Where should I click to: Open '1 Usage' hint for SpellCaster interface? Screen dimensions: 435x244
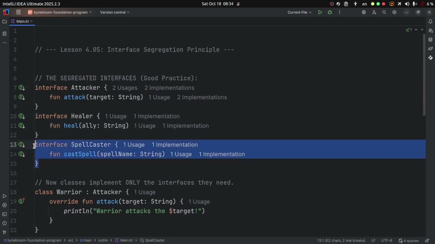click(x=134, y=145)
